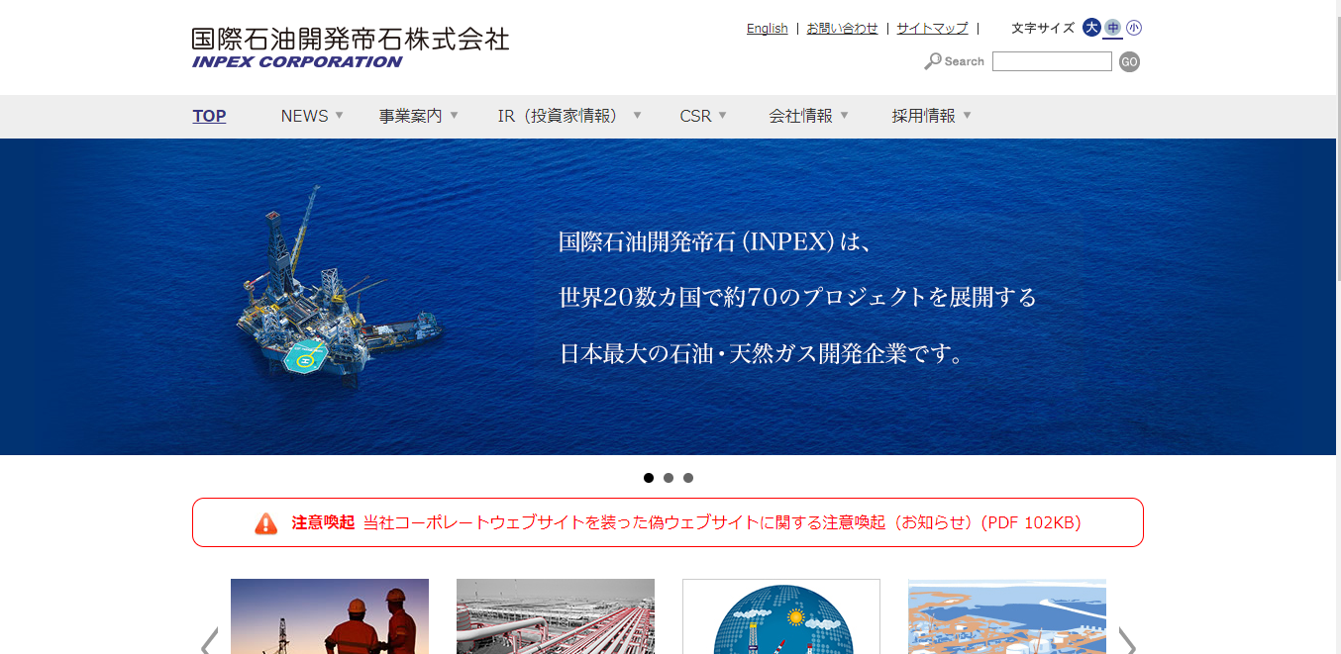The height and width of the screenshot is (654, 1341).
Task: Open the pipeline facility thumbnail
Action: [x=556, y=616]
